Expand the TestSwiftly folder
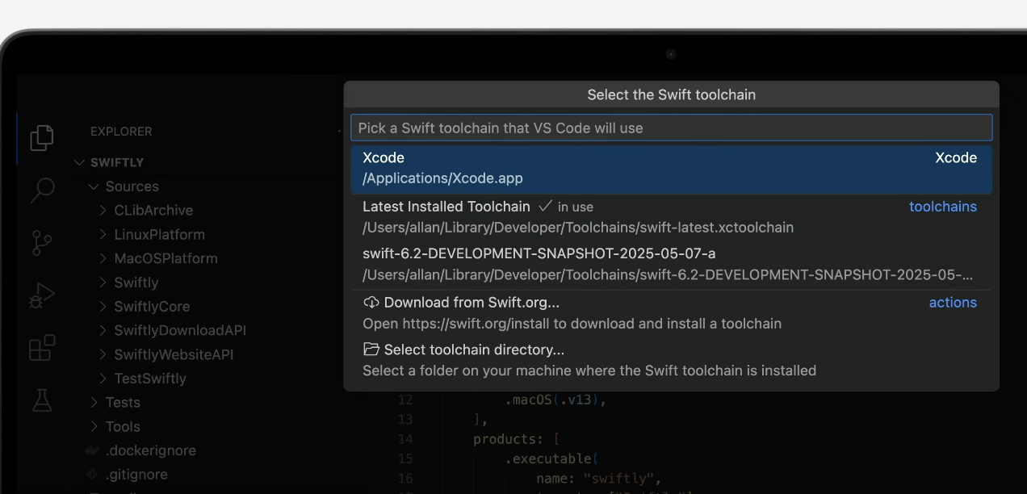This screenshot has width=1027, height=494. tap(103, 379)
